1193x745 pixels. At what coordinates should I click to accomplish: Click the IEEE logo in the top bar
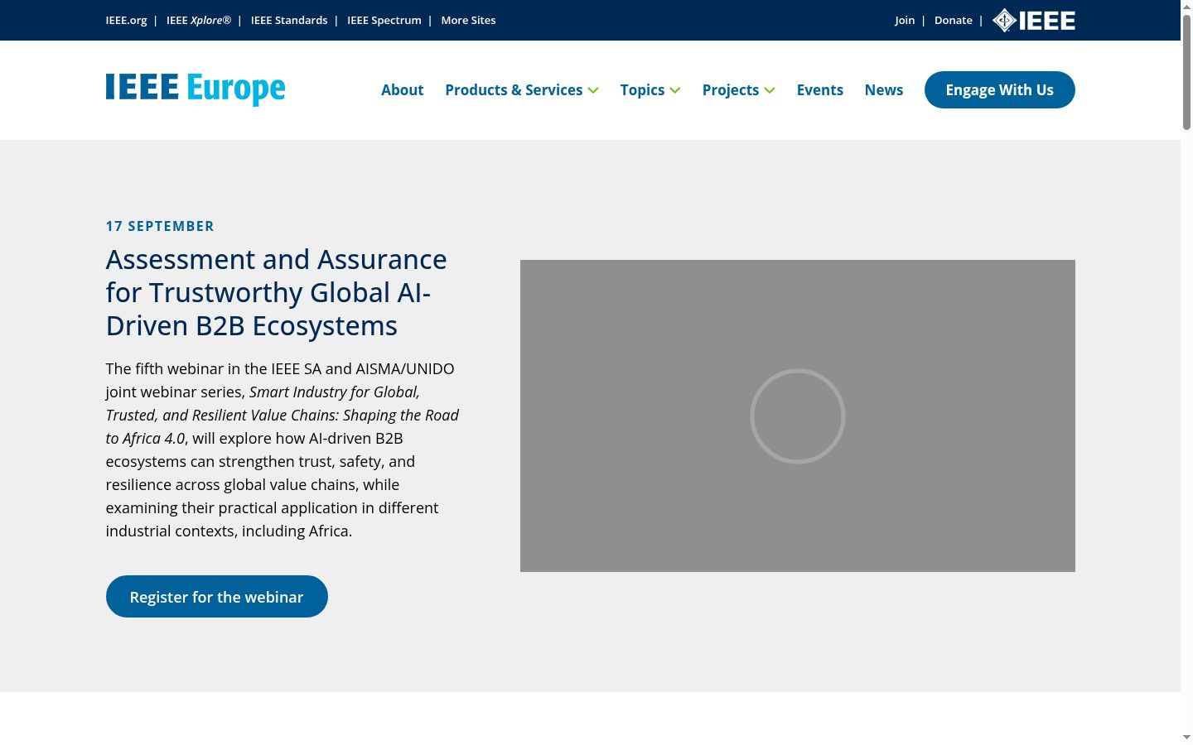click(x=1033, y=20)
